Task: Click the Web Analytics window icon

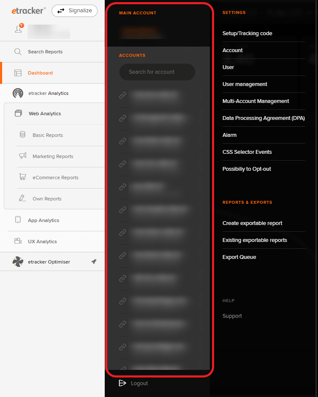Action: pos(18,113)
